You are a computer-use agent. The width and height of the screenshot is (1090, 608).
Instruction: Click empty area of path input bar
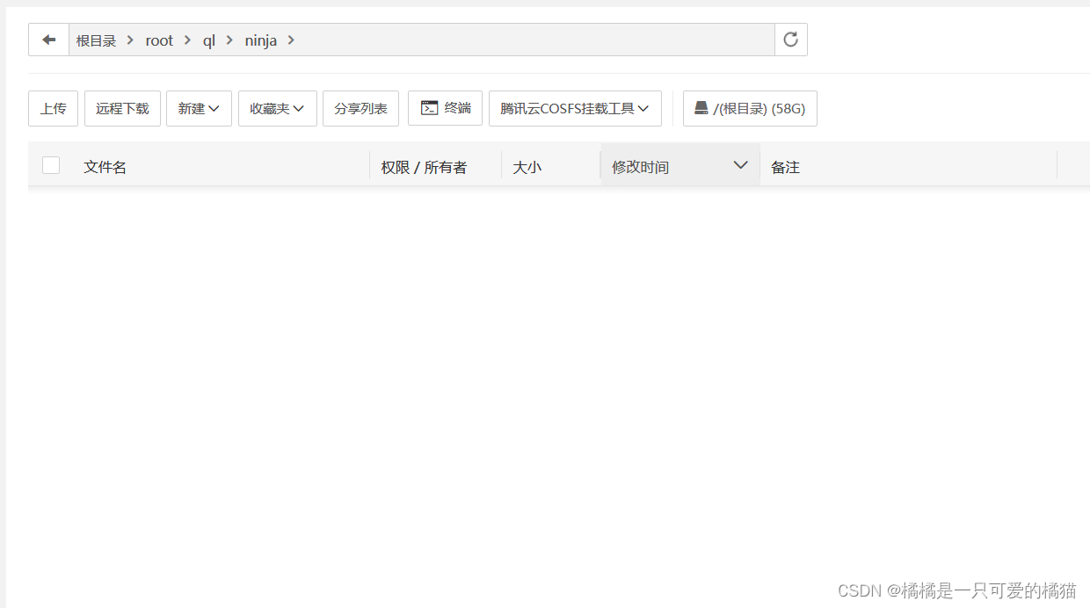click(x=536, y=40)
